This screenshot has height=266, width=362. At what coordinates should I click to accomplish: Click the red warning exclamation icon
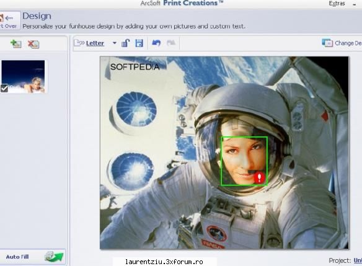pyautogui.click(x=260, y=178)
